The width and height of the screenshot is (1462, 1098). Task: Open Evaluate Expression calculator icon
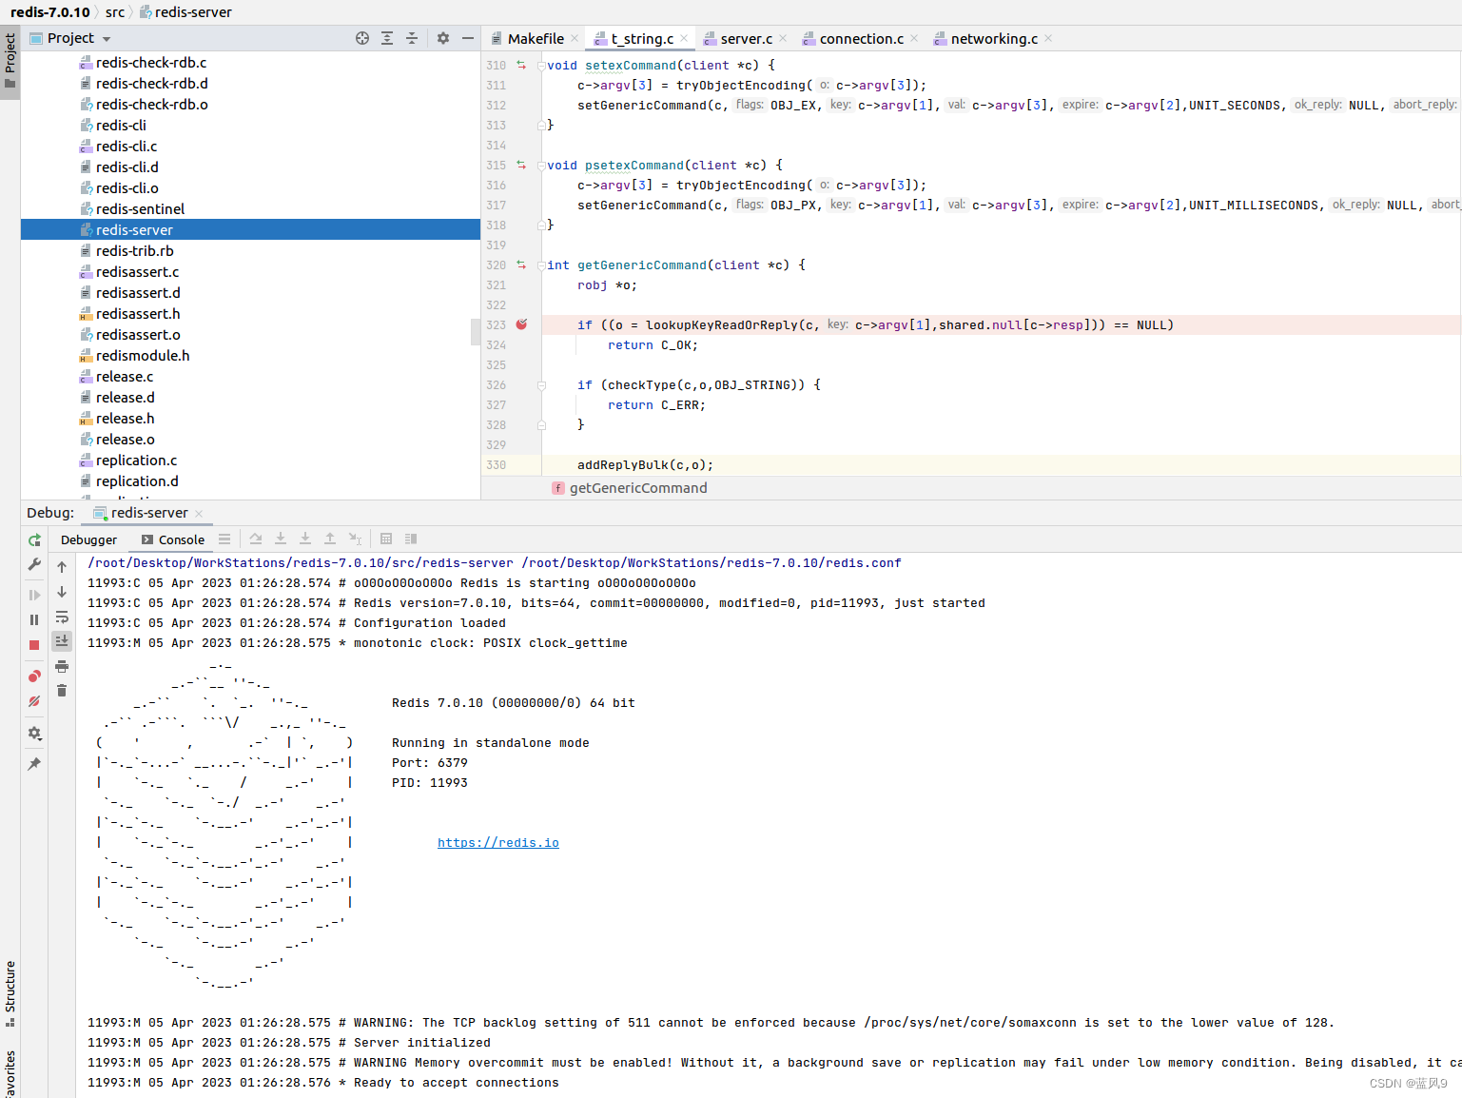pyautogui.click(x=386, y=539)
